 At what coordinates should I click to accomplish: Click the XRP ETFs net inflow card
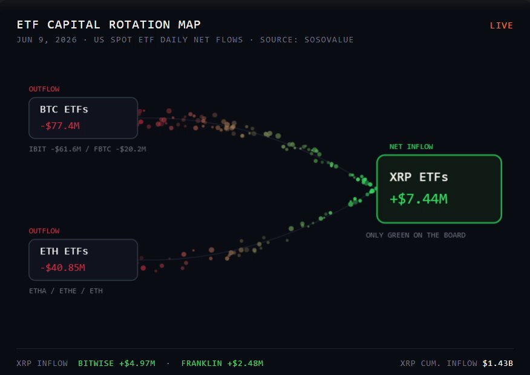pos(439,189)
